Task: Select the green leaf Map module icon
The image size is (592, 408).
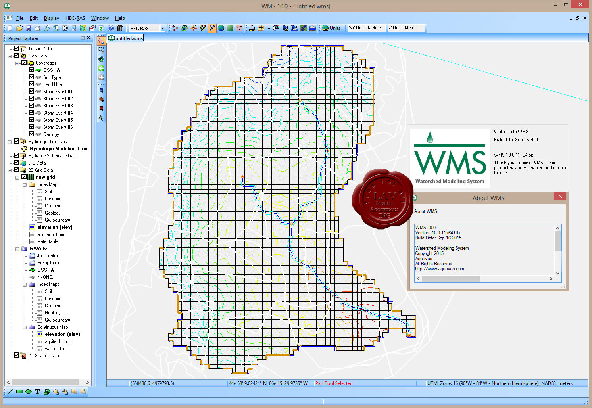Action: tap(185, 28)
